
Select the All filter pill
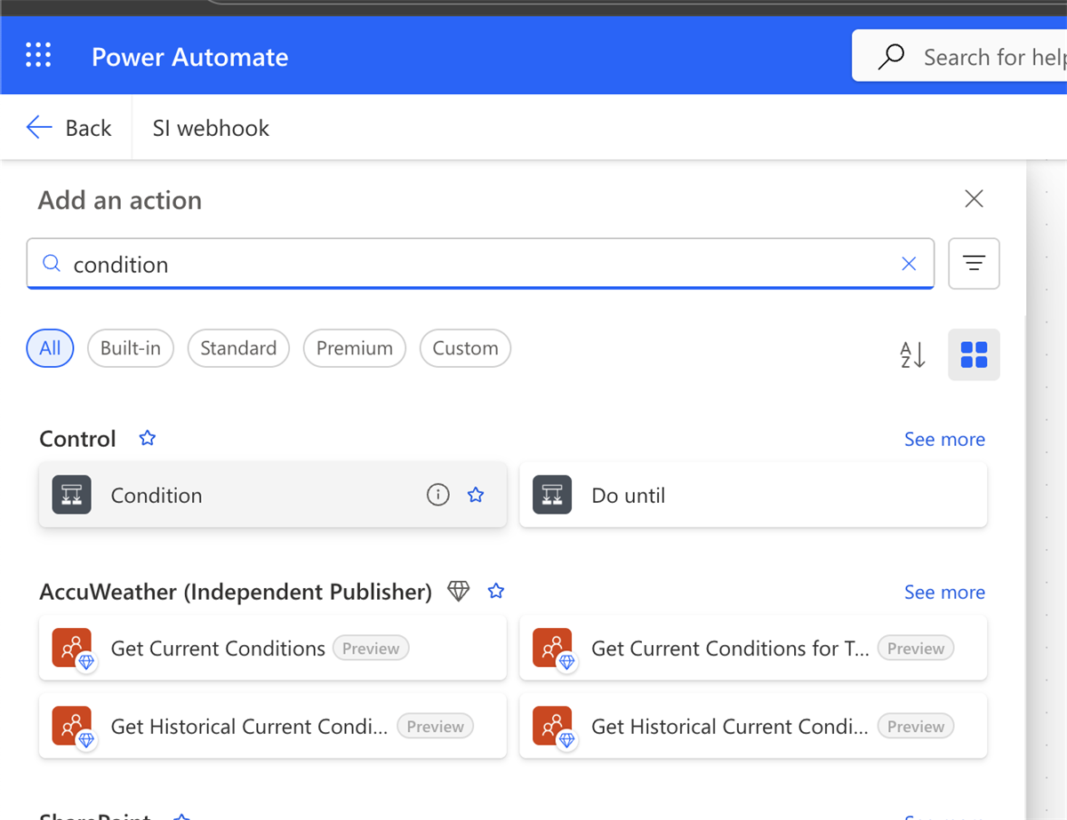coord(50,348)
